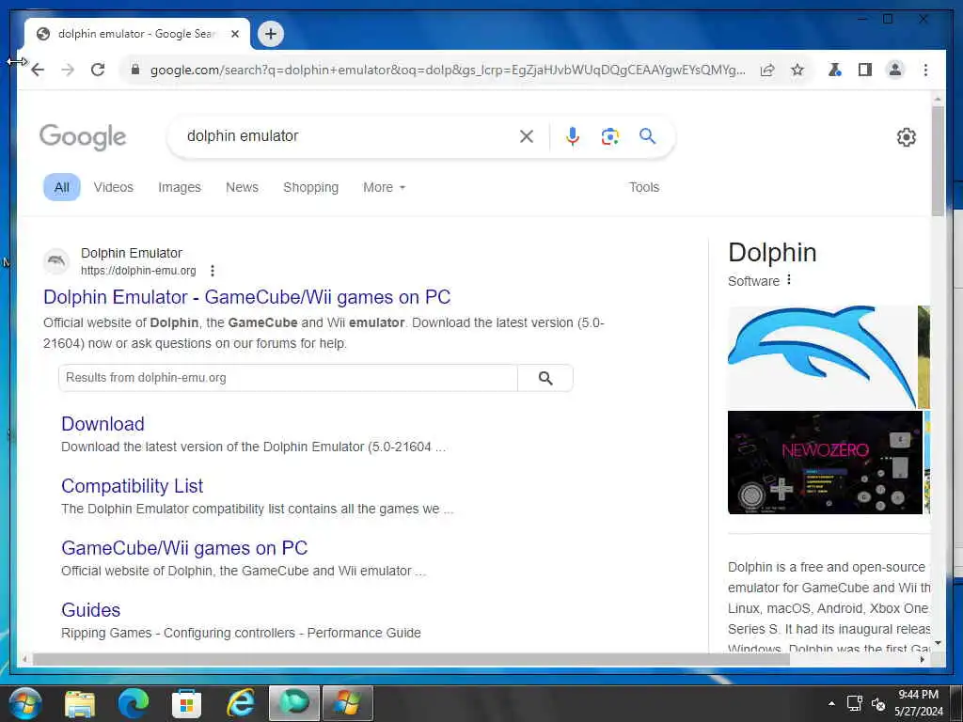The width and height of the screenshot is (963, 722).
Task: Search within dolphin-emu.org using magnifier button
Action: click(x=545, y=378)
